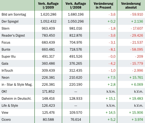The height and width of the screenshot is (123, 145).
Task: Click Cicero's absolute change +3.974
Action: coord(137,119)
